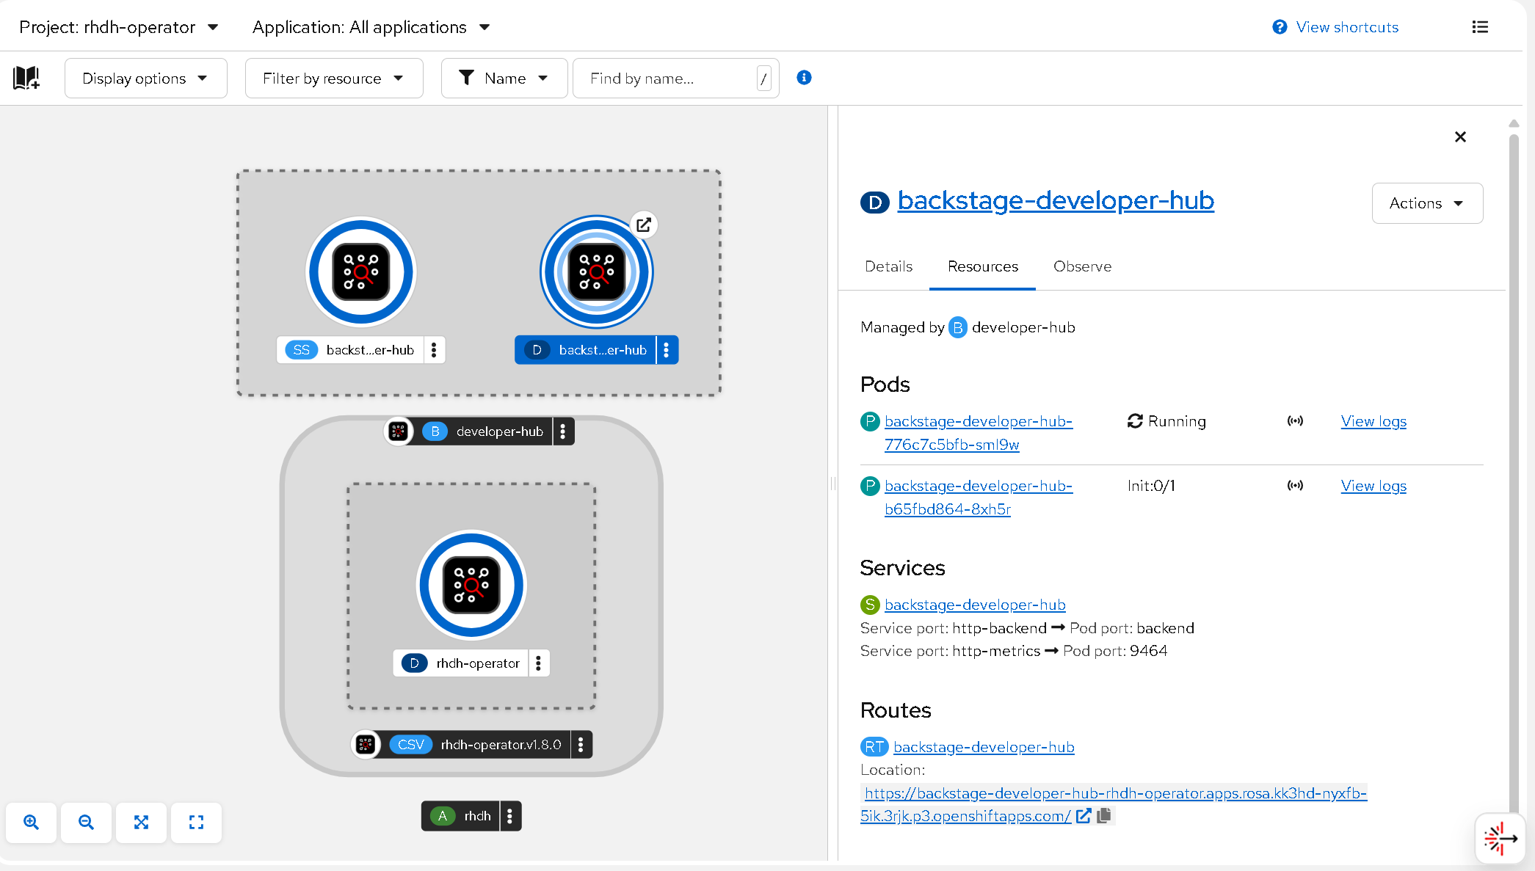Switch to the Observe tab

click(x=1082, y=266)
